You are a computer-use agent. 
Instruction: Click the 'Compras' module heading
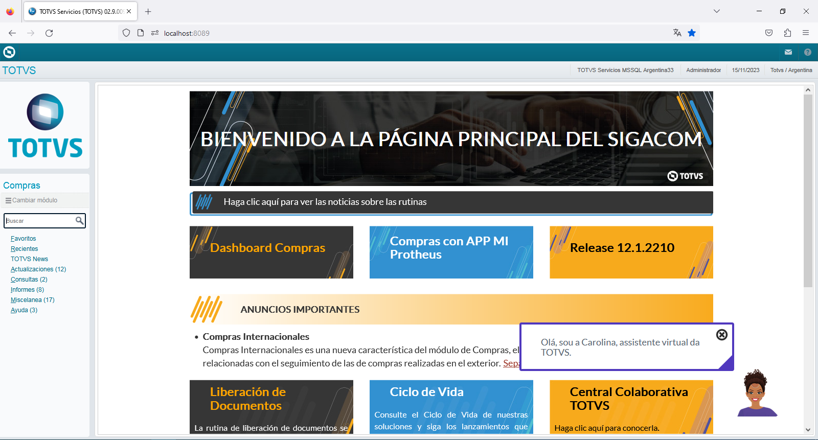click(x=21, y=186)
